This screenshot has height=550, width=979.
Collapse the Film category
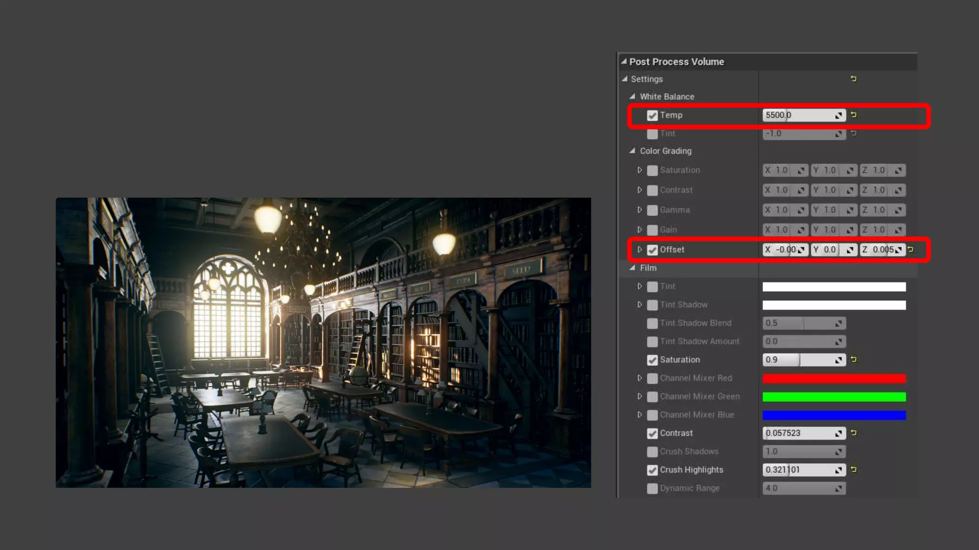pyautogui.click(x=632, y=268)
